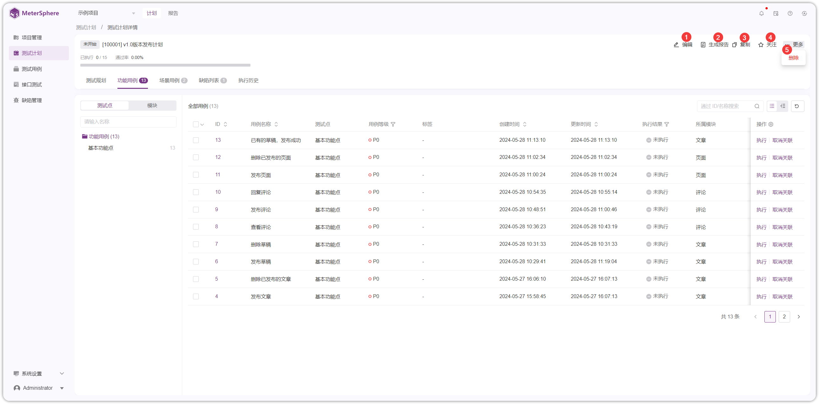Open the notifications bell icon
Screen dimensions: 819x404
(x=761, y=13)
